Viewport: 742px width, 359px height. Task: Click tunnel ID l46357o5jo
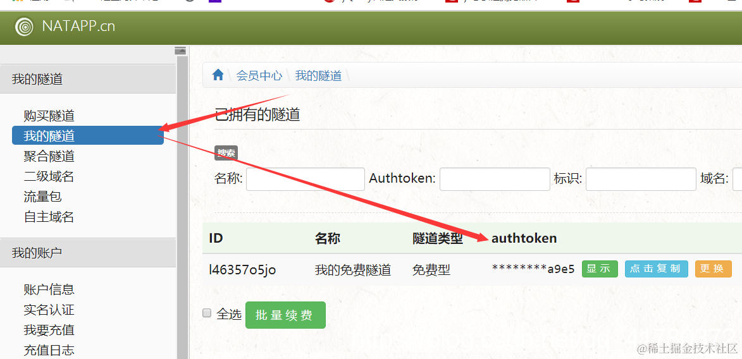pyautogui.click(x=242, y=270)
